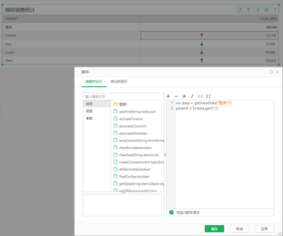Screen dimensions: 283x236
Task: Insert the minus operator
Action: coord(176,96)
